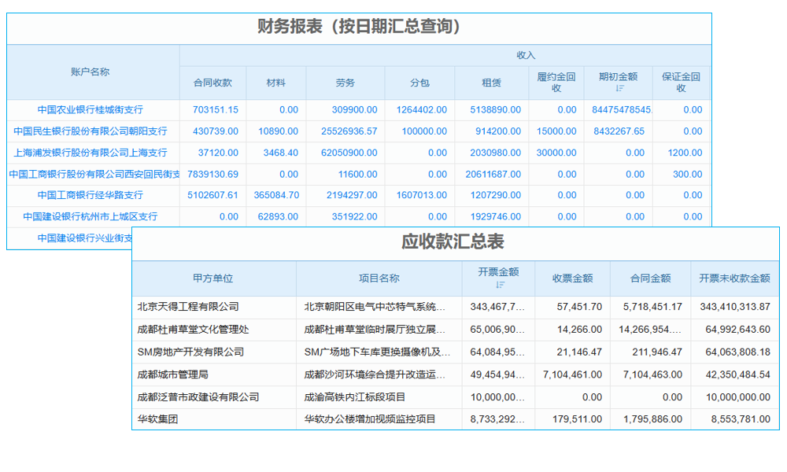Click the 账户名称 header cell

(x=92, y=71)
